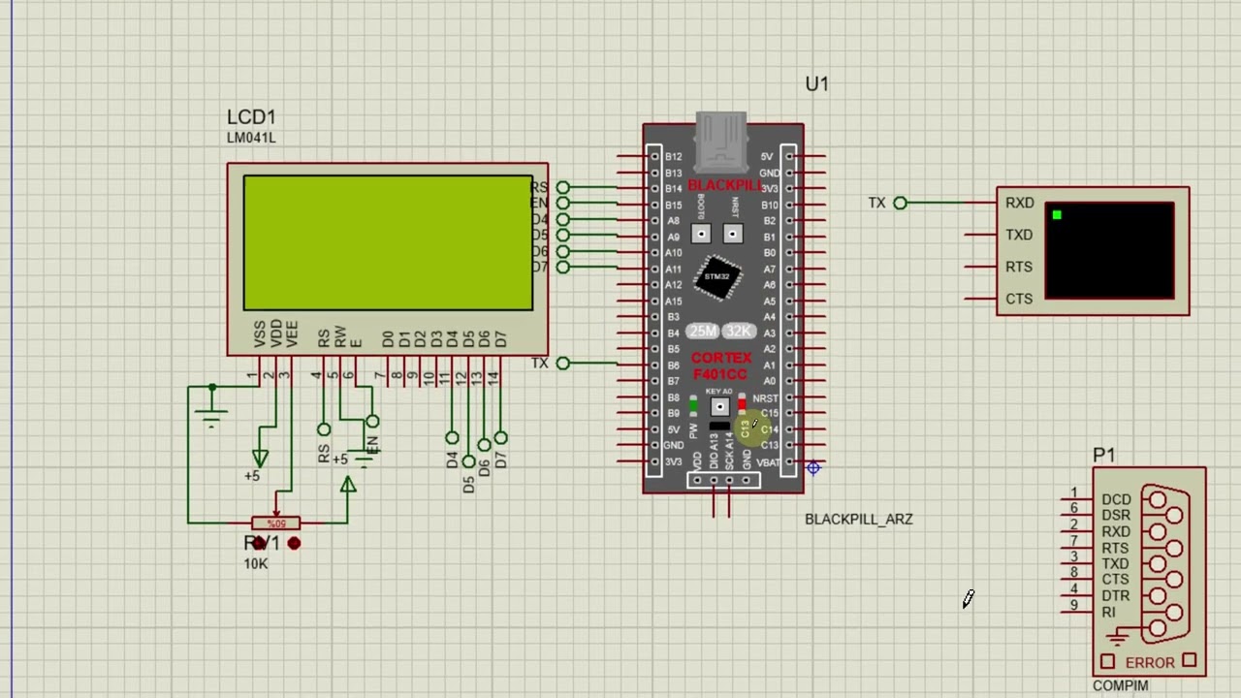Screen dimensions: 1241x698
Task: Click the D5 terminal beside Blackpill pin A9
Action: (563, 236)
